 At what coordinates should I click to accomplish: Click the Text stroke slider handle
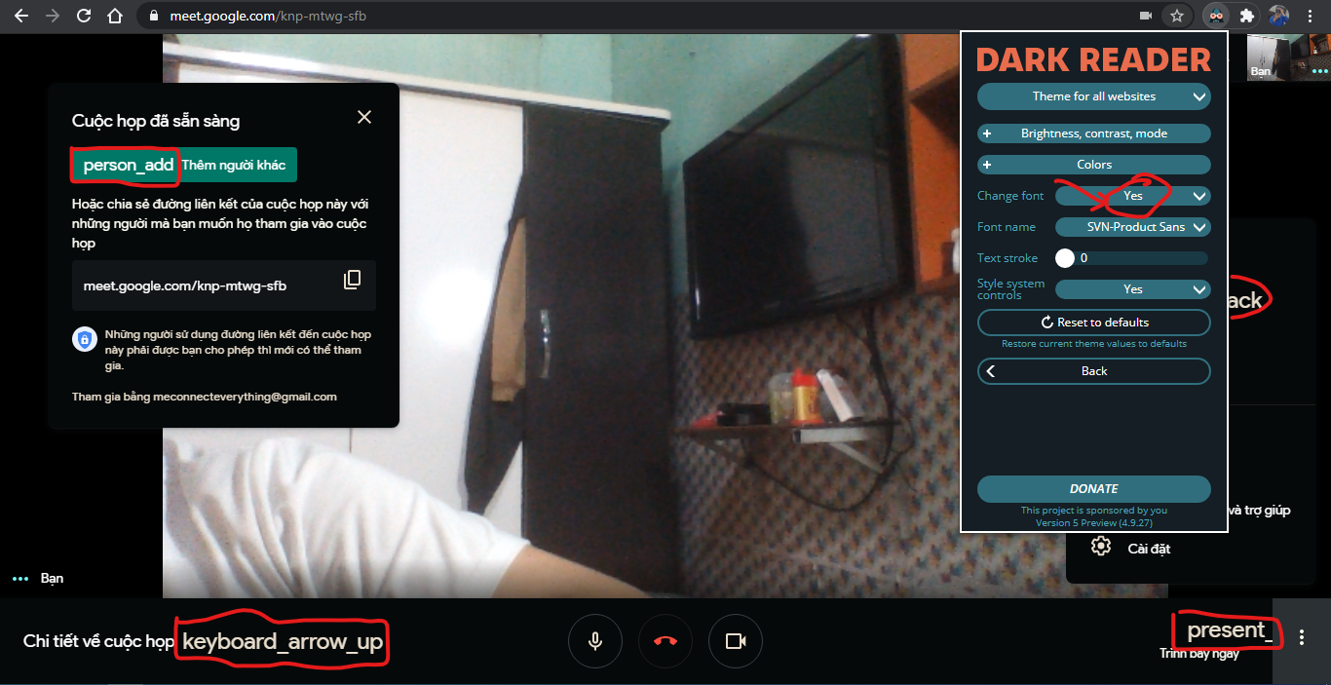pyautogui.click(x=1065, y=258)
